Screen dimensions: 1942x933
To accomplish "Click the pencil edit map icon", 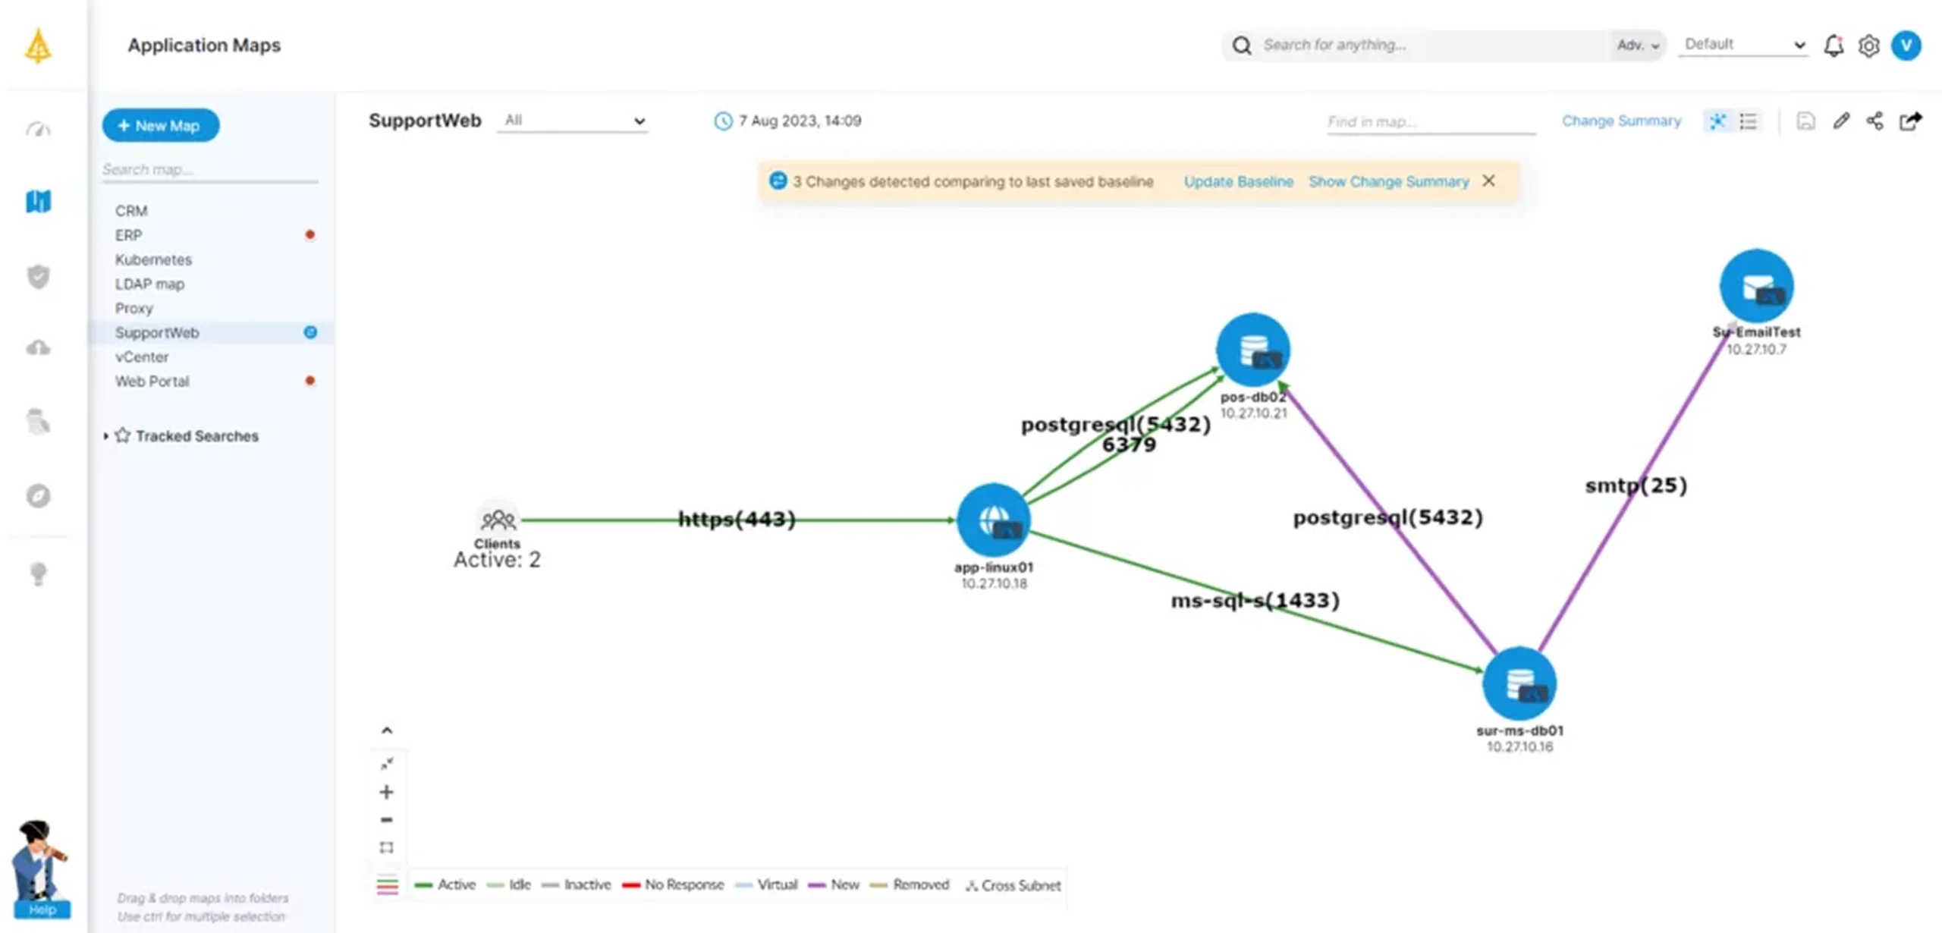I will click(1841, 121).
